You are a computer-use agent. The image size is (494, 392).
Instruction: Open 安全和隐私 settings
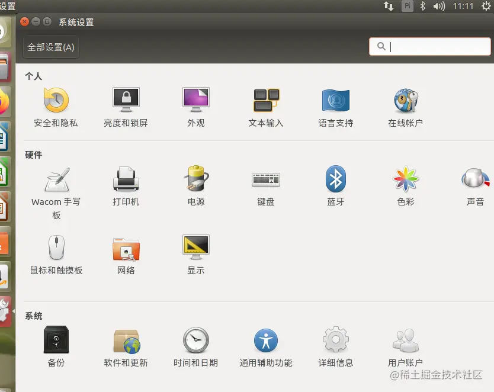(x=56, y=107)
